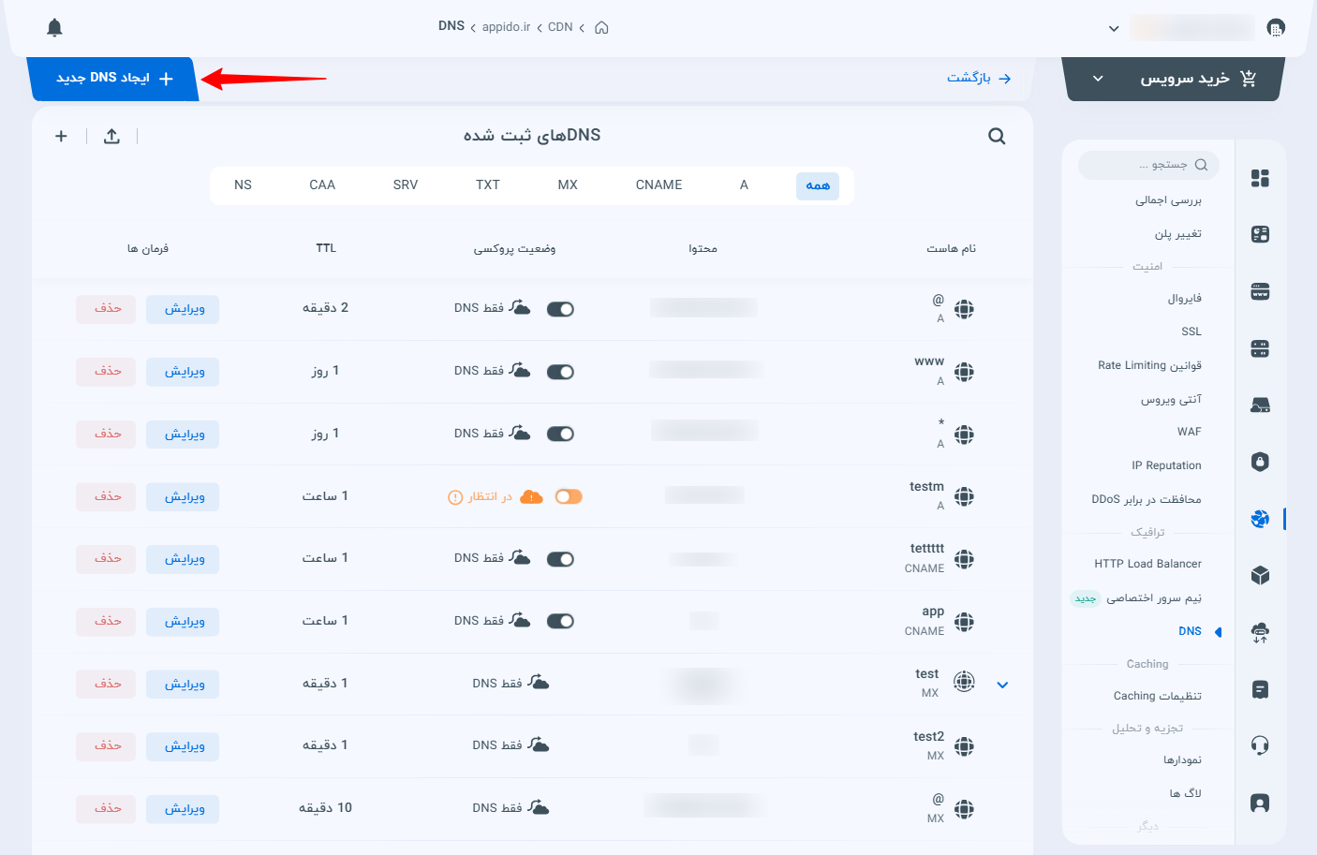Click the upload/import records icon
1317x855 pixels.
pyautogui.click(x=111, y=137)
